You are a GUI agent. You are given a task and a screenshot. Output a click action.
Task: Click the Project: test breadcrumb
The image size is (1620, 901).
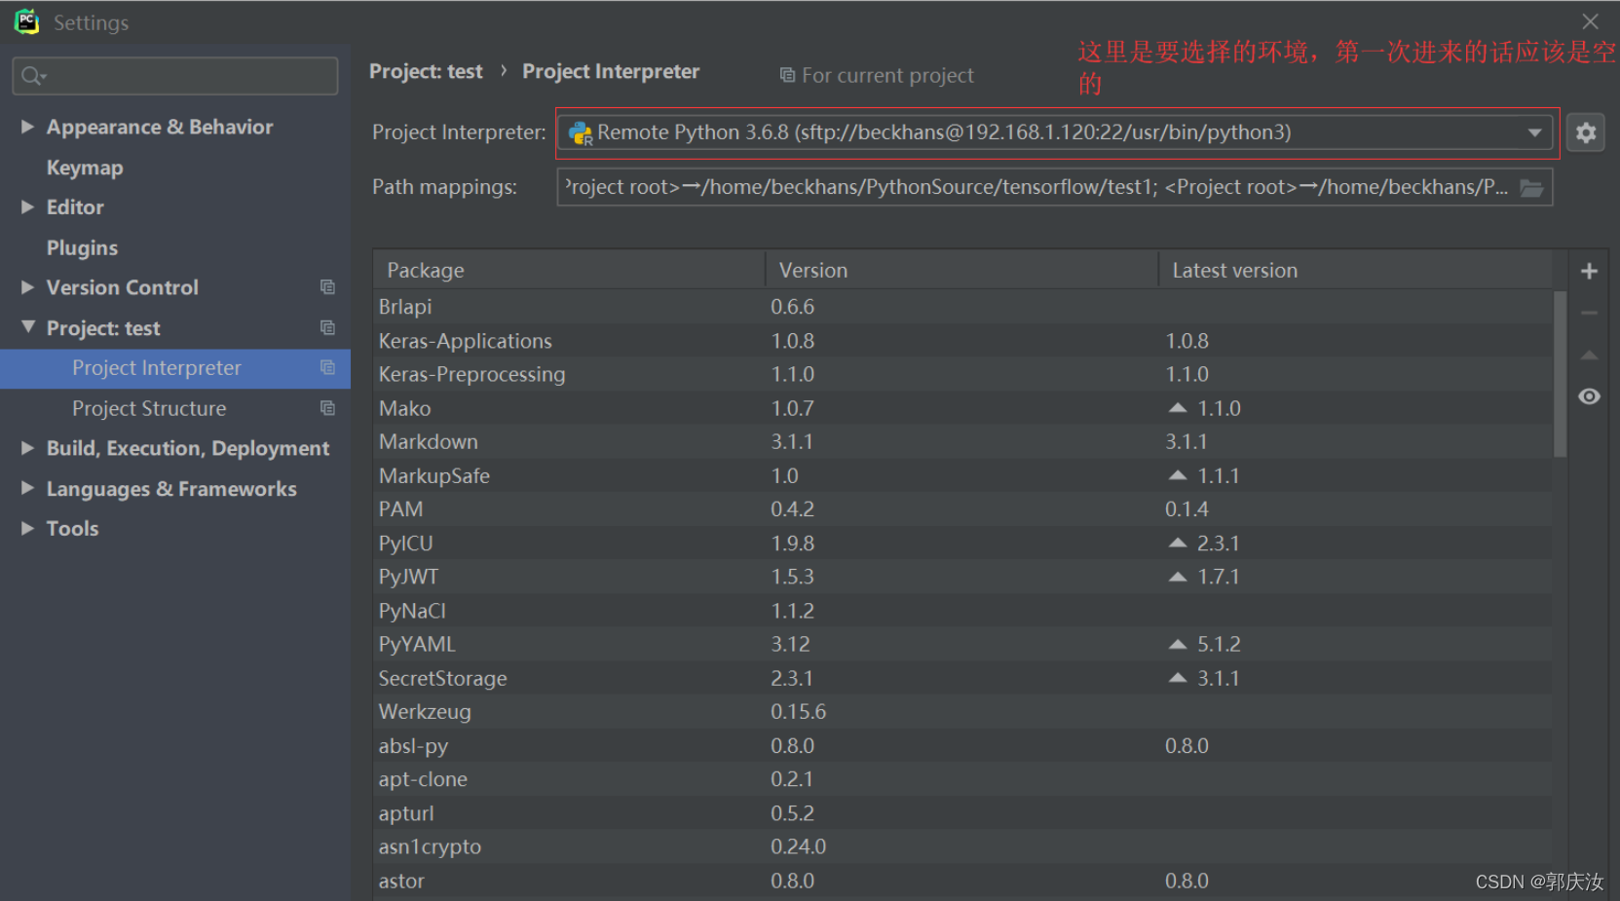click(426, 71)
